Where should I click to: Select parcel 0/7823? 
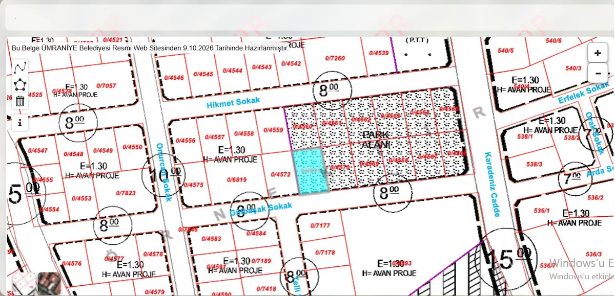point(126,193)
